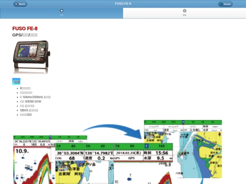Image resolution: width=246 pixels, height=184 pixels.
Task: Click the 600W 1KW output list item
Action: tap(31, 101)
